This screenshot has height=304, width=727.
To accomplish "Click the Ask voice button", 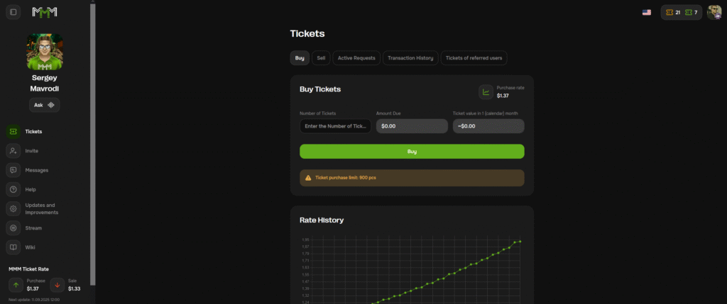I will click(45, 105).
